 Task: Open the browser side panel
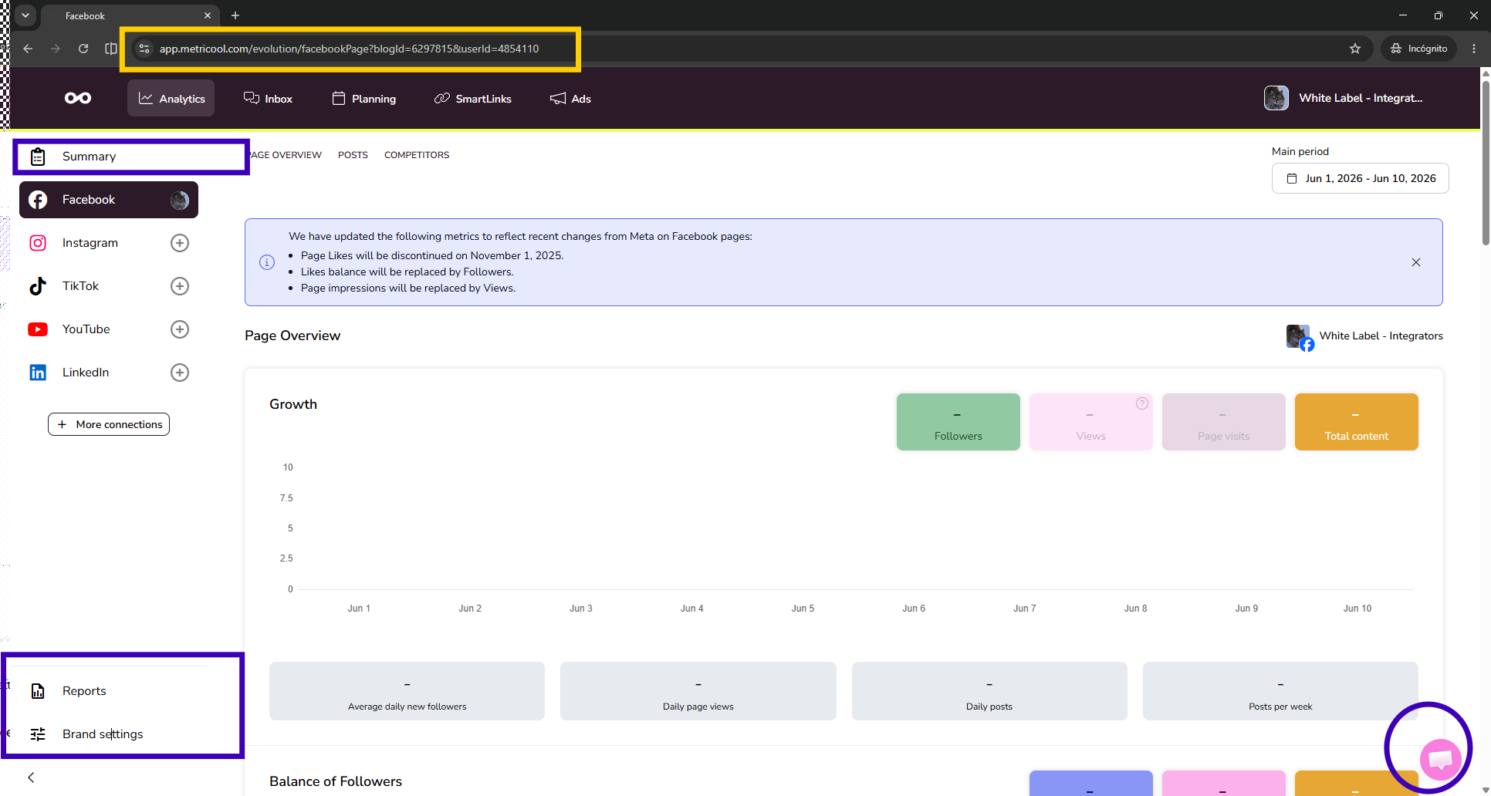[111, 49]
